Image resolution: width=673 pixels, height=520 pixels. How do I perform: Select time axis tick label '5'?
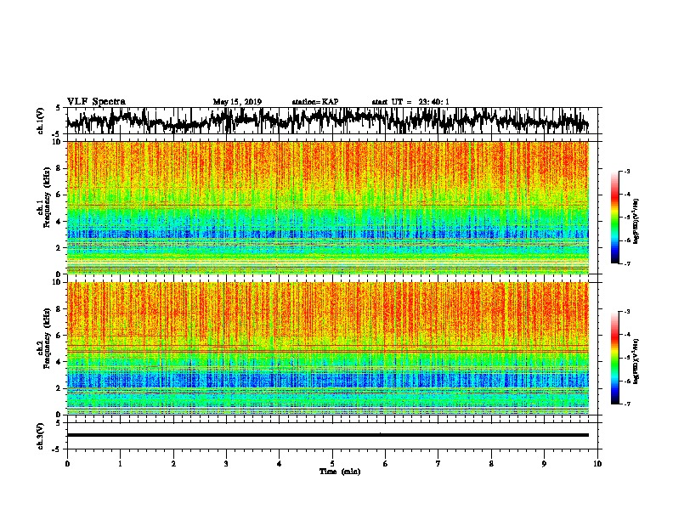tap(332, 463)
